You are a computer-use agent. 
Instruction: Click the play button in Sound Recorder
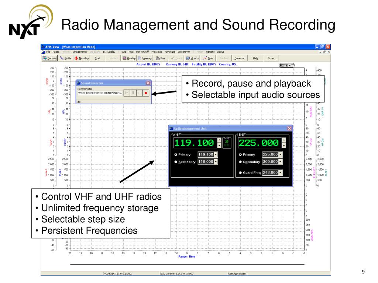pos(127,93)
